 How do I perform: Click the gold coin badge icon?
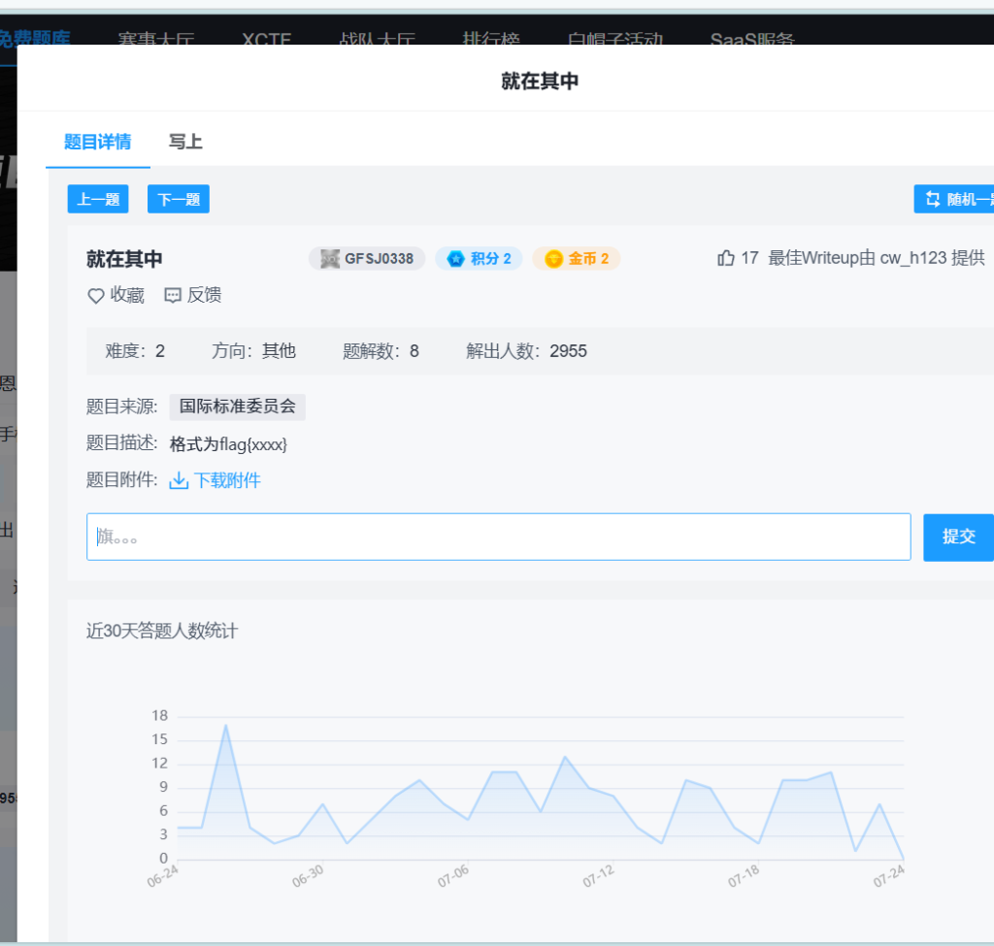tap(553, 259)
